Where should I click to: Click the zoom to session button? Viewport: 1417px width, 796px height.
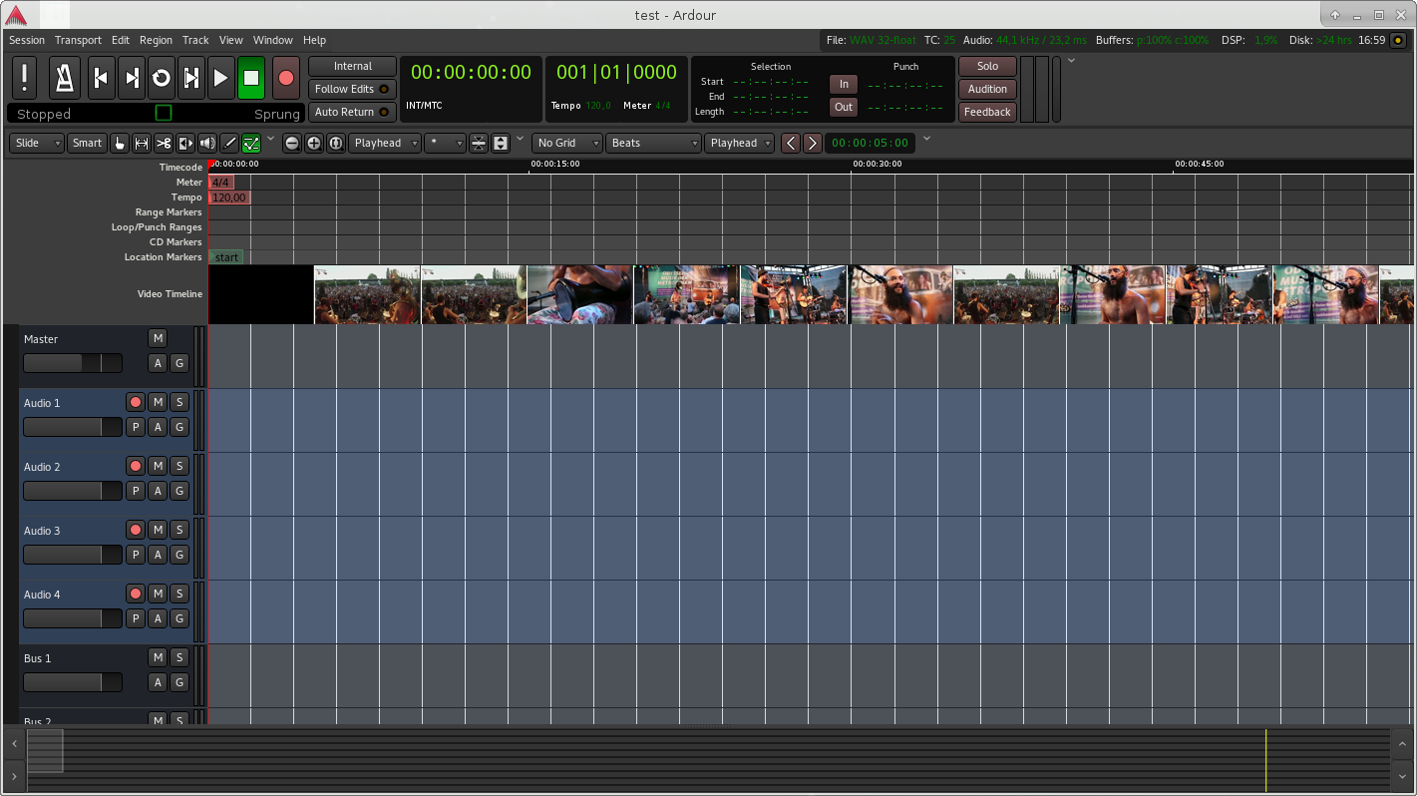[336, 143]
